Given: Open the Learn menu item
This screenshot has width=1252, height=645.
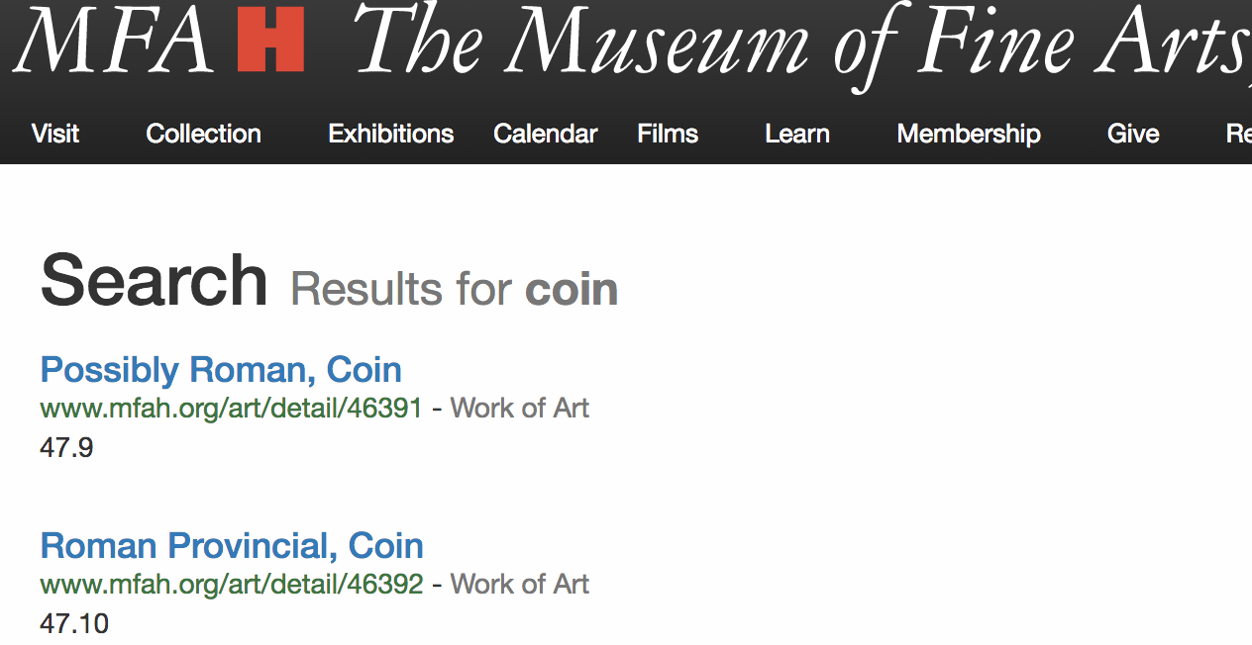Looking at the screenshot, I should click(x=797, y=134).
